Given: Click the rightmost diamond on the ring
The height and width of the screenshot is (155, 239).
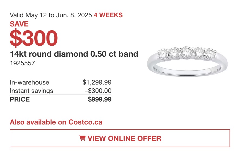Looking at the screenshot, I should point(210,53).
